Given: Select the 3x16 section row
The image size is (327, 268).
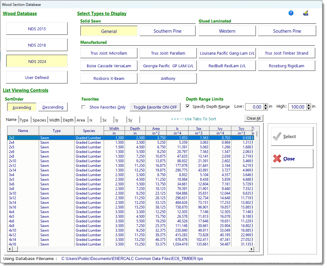Looking at the screenshot, I should 130,207.
